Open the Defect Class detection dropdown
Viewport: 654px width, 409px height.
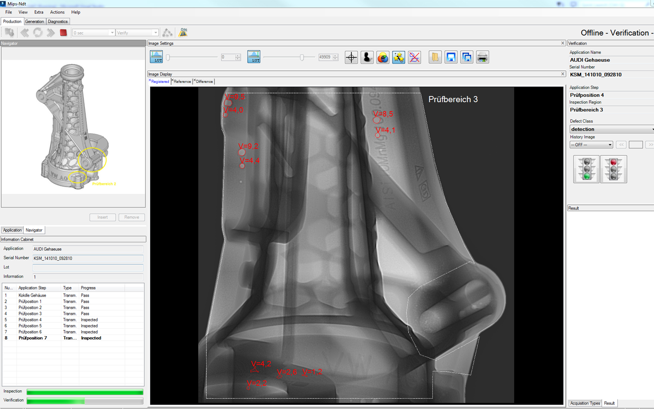611,129
